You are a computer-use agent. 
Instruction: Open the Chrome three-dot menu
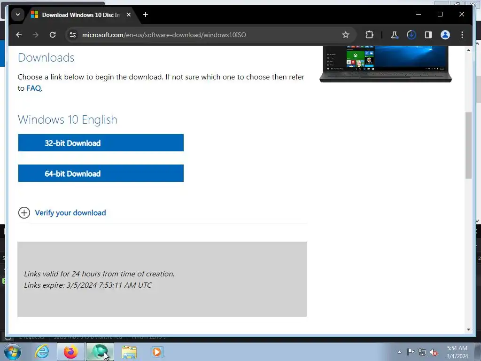tap(462, 35)
